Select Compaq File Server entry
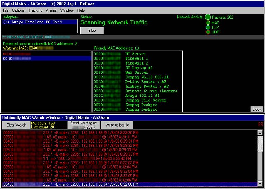265x189 pixels. (137, 100)
